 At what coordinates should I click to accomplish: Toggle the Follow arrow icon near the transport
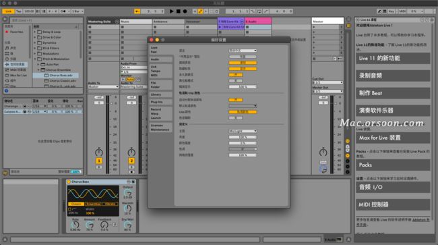coord(137,11)
